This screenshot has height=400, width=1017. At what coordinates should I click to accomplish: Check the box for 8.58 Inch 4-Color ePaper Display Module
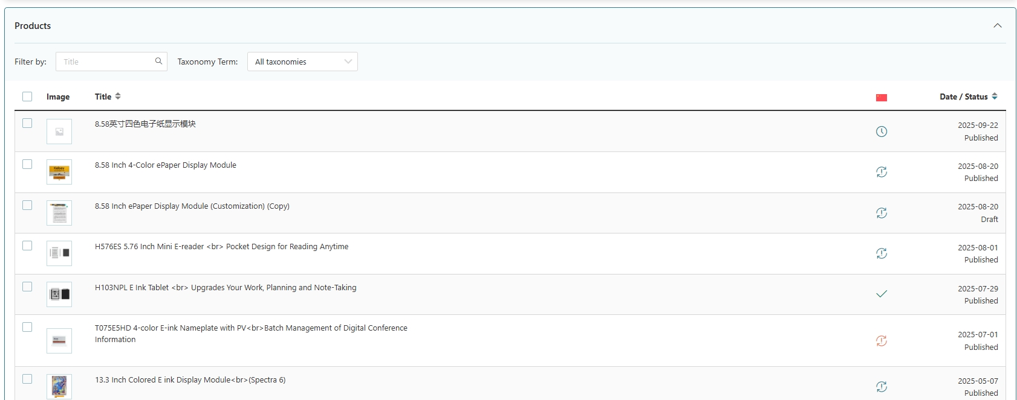[x=27, y=164]
